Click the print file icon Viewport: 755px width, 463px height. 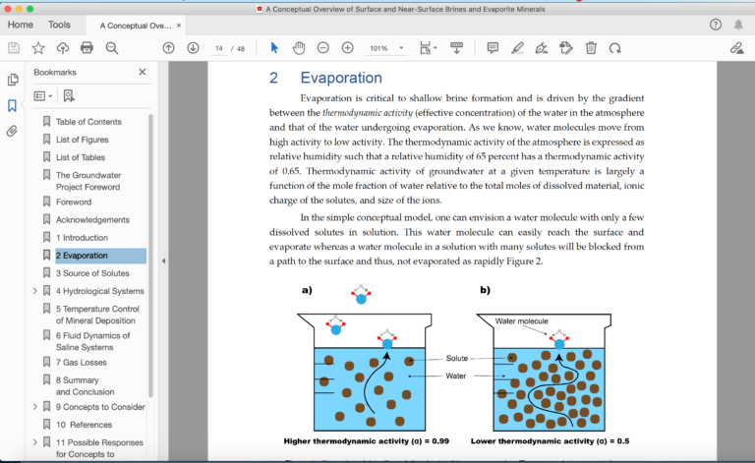coord(87,47)
